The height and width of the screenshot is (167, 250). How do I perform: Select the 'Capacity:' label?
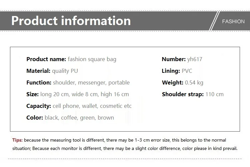tap(39, 106)
